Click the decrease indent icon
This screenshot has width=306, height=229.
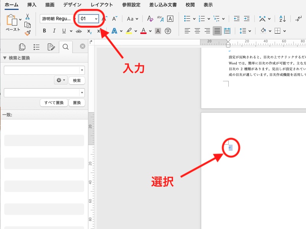coord(237,19)
